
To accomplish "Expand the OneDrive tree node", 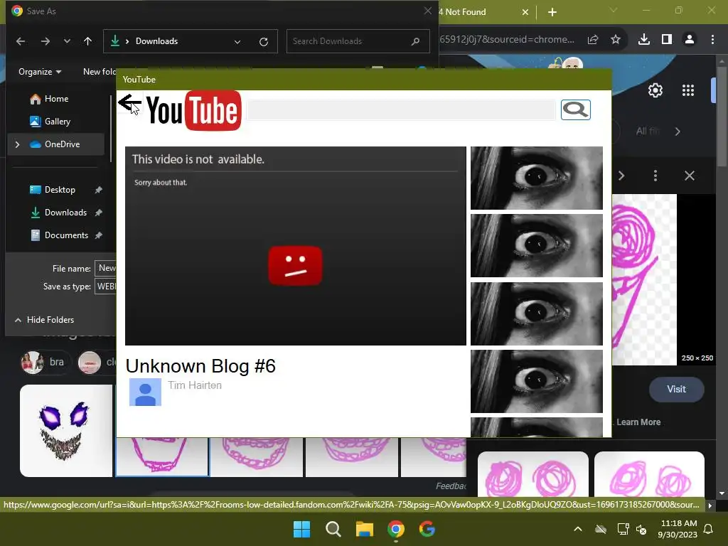I will coord(17,144).
